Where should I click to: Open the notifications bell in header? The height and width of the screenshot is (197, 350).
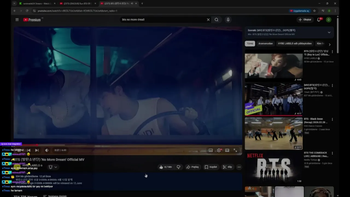[319, 20]
